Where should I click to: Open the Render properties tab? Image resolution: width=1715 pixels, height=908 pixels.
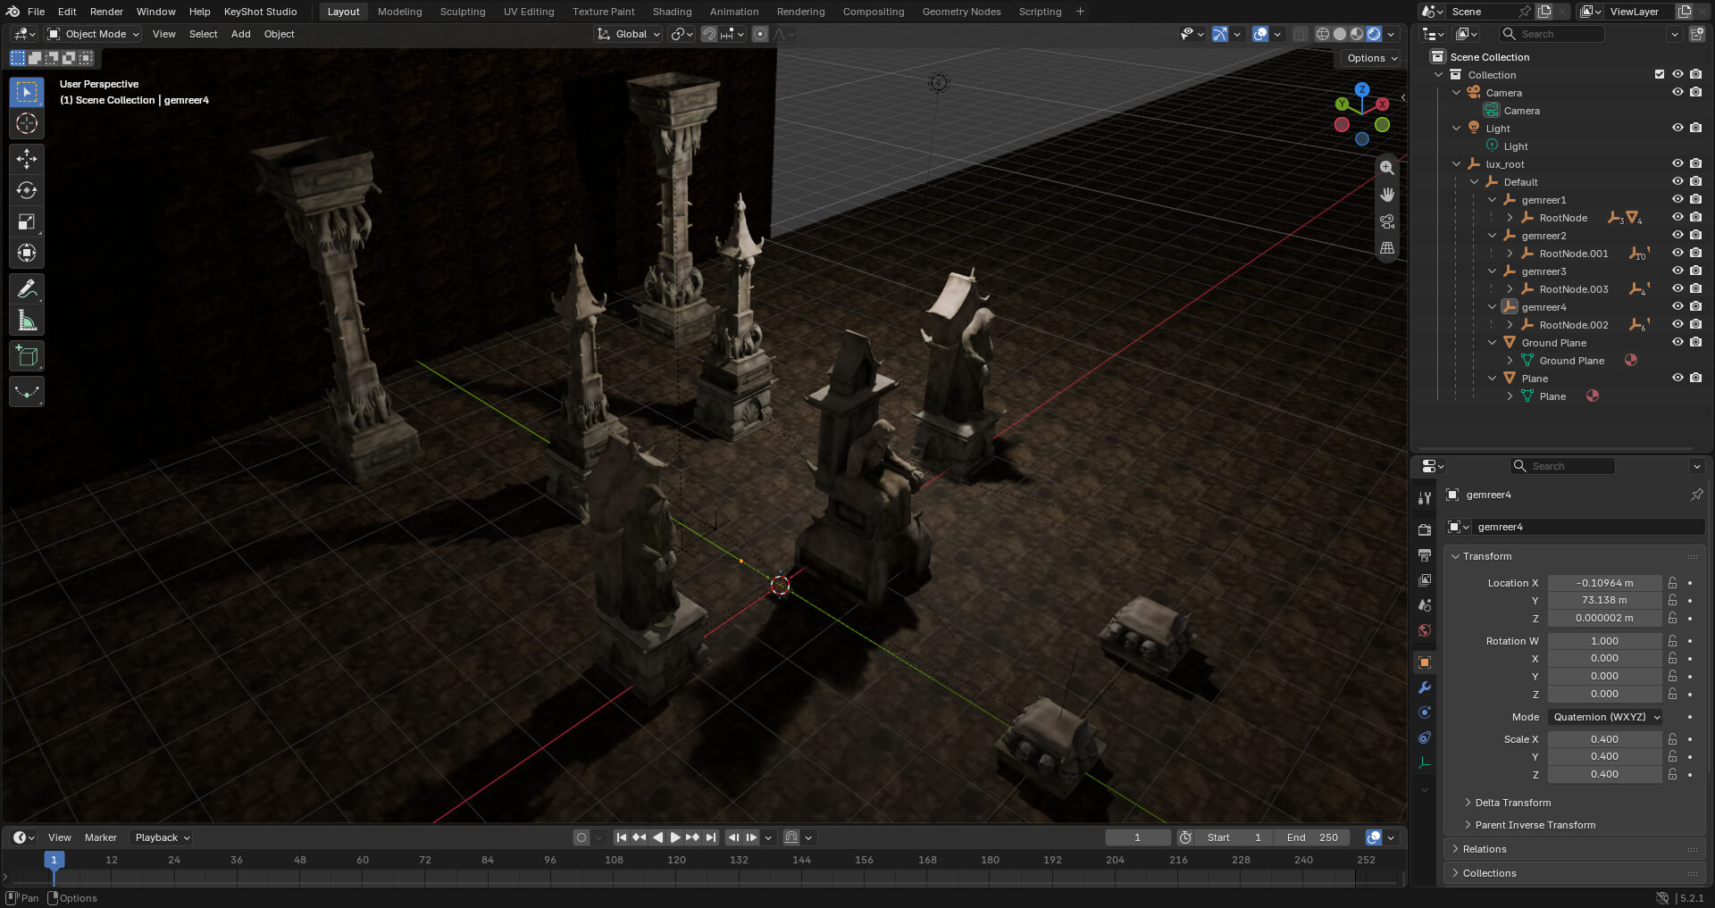(x=1425, y=530)
